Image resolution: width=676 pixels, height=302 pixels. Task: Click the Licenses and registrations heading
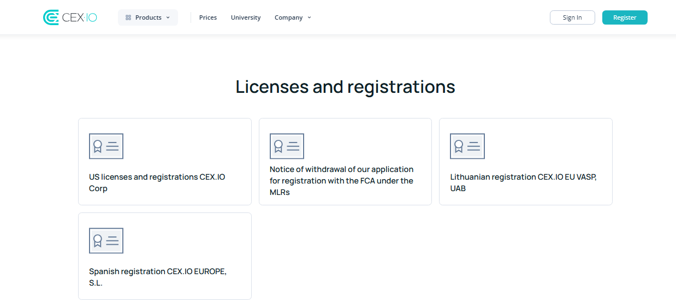(345, 87)
